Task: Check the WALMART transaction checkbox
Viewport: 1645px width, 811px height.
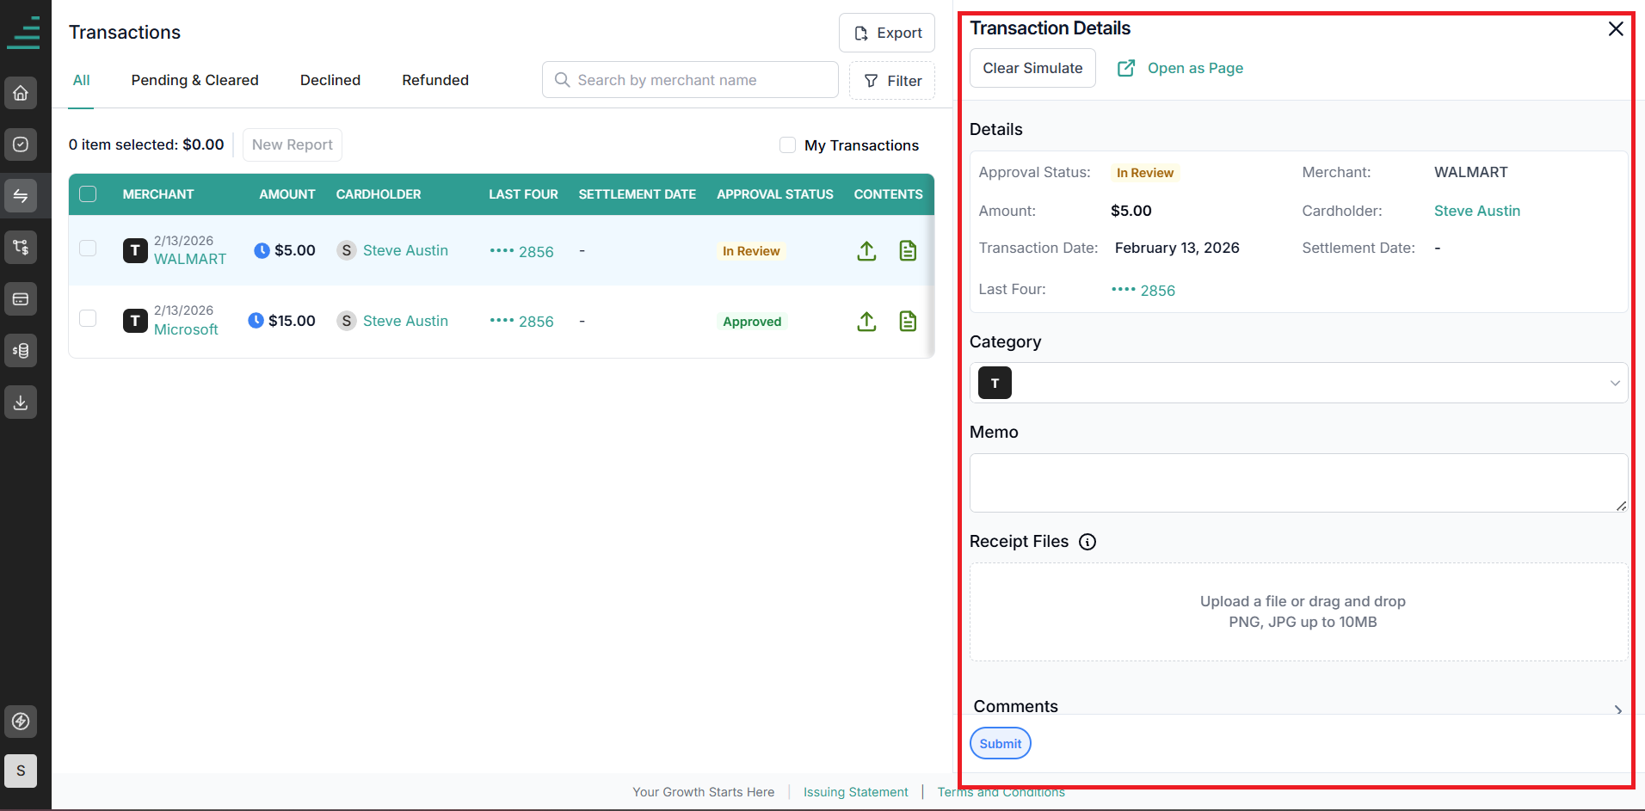Action: (x=88, y=249)
